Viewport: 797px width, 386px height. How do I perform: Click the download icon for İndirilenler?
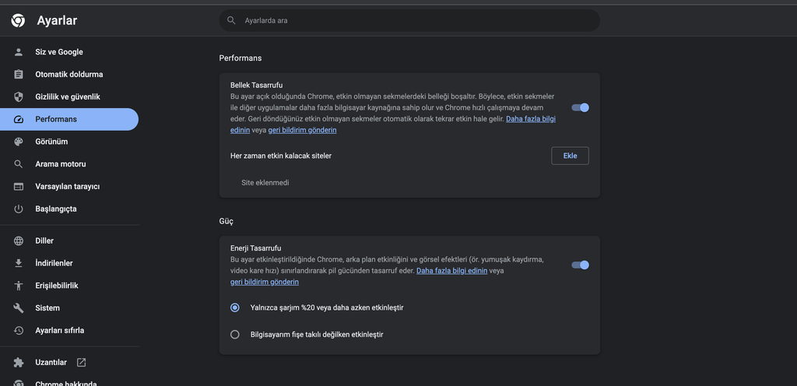[19, 264]
